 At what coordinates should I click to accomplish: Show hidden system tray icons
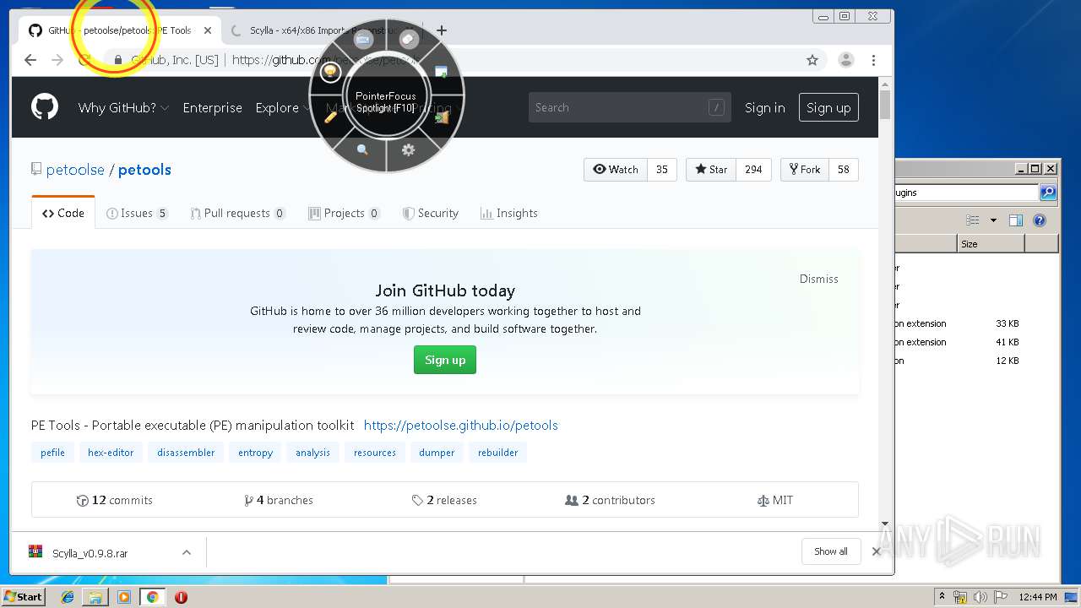pos(942,596)
